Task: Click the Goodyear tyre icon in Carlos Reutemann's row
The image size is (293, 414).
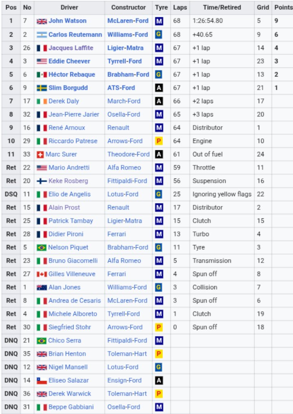Action: (x=158, y=34)
